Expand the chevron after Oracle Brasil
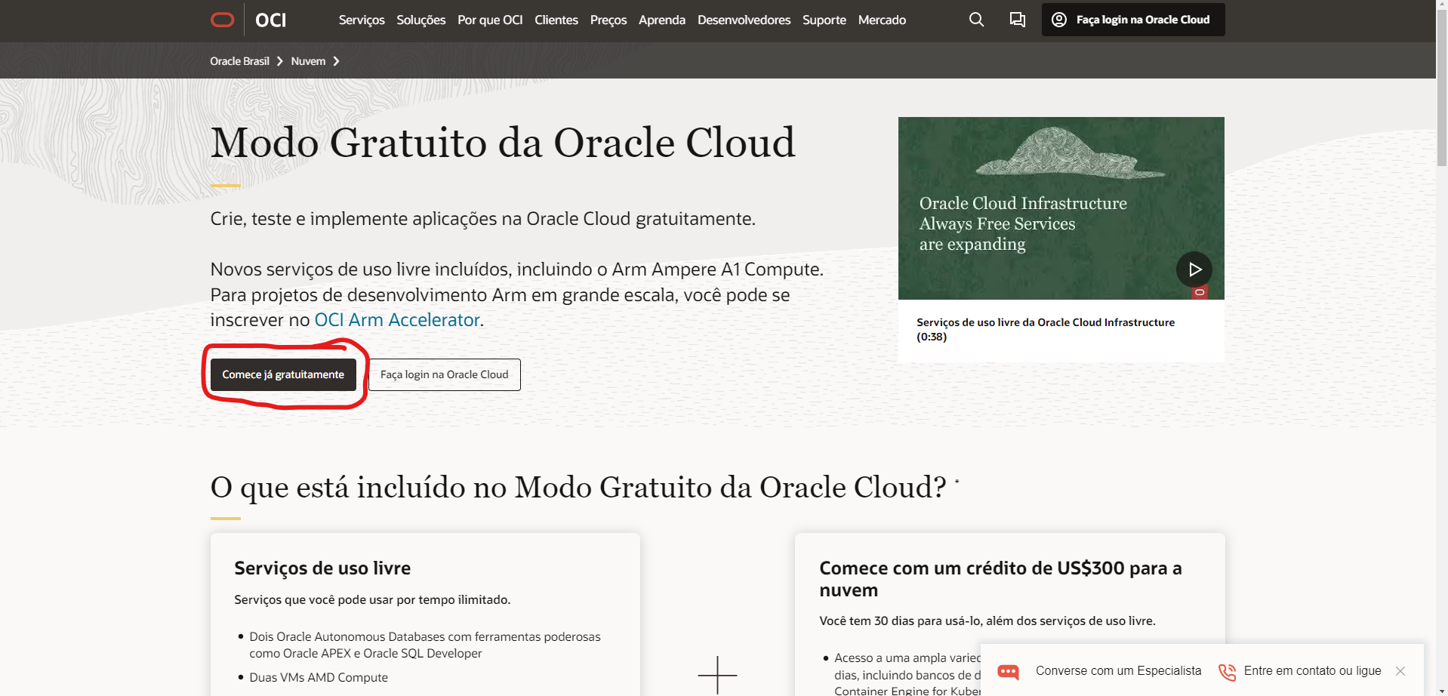The width and height of the screenshot is (1448, 696). tap(280, 60)
